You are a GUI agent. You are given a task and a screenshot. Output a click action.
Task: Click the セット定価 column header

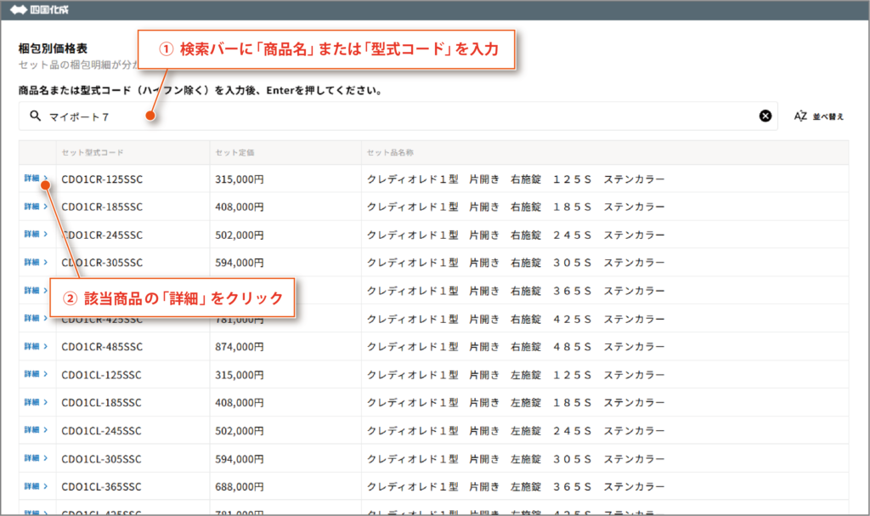pyautogui.click(x=235, y=153)
